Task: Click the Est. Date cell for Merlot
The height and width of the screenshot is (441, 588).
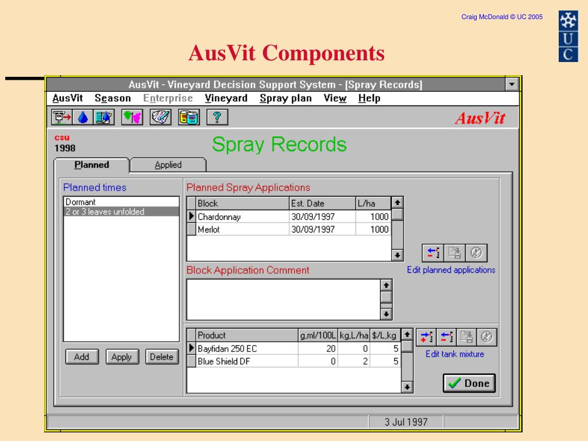Action: click(x=322, y=229)
